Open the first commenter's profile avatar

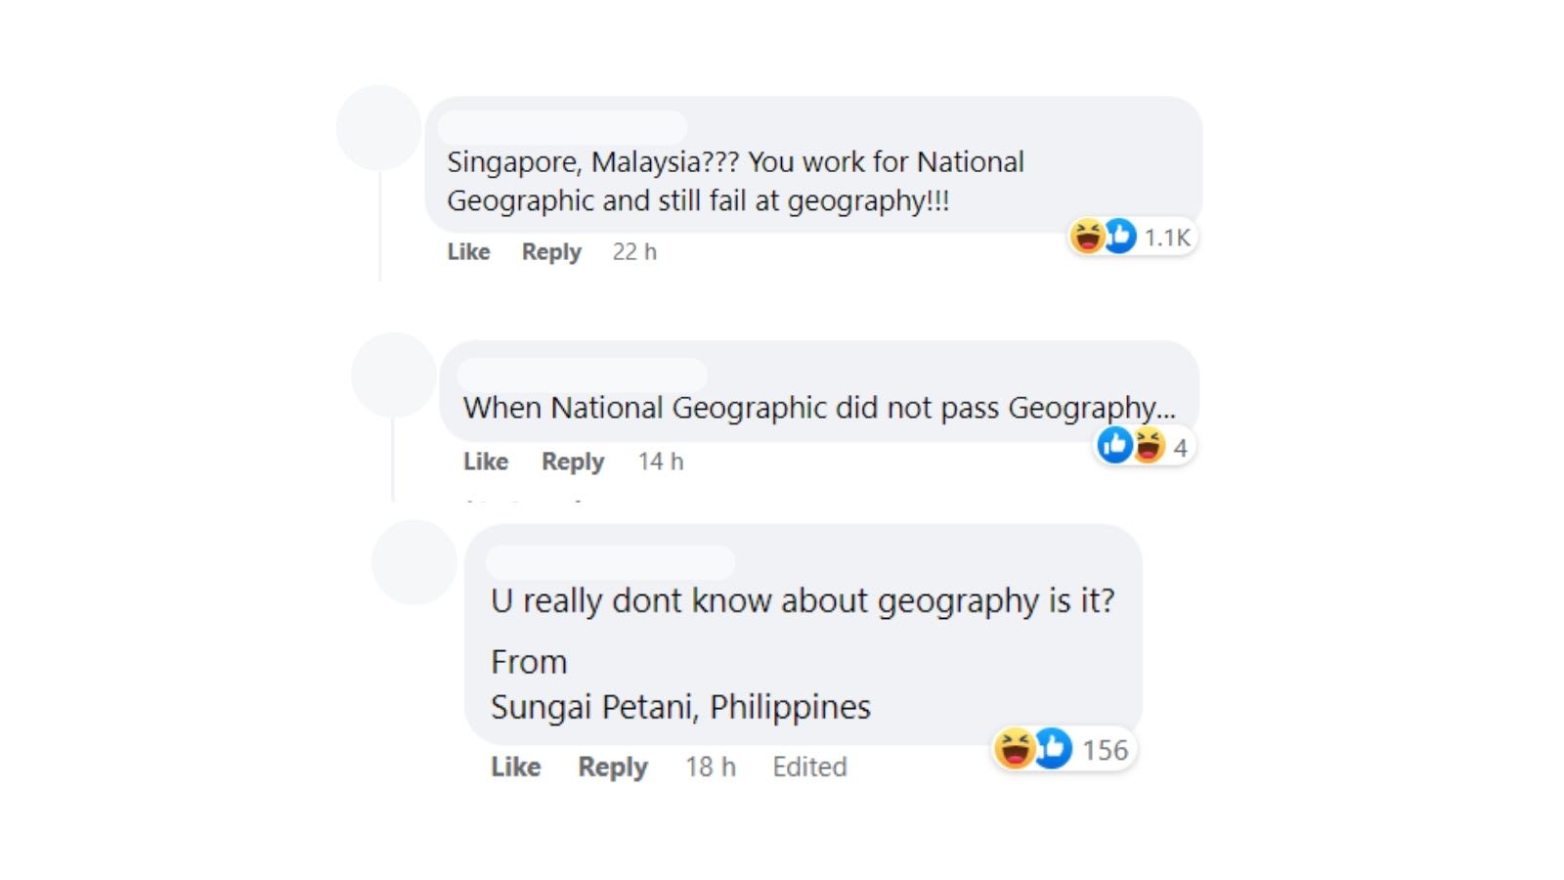click(x=379, y=128)
